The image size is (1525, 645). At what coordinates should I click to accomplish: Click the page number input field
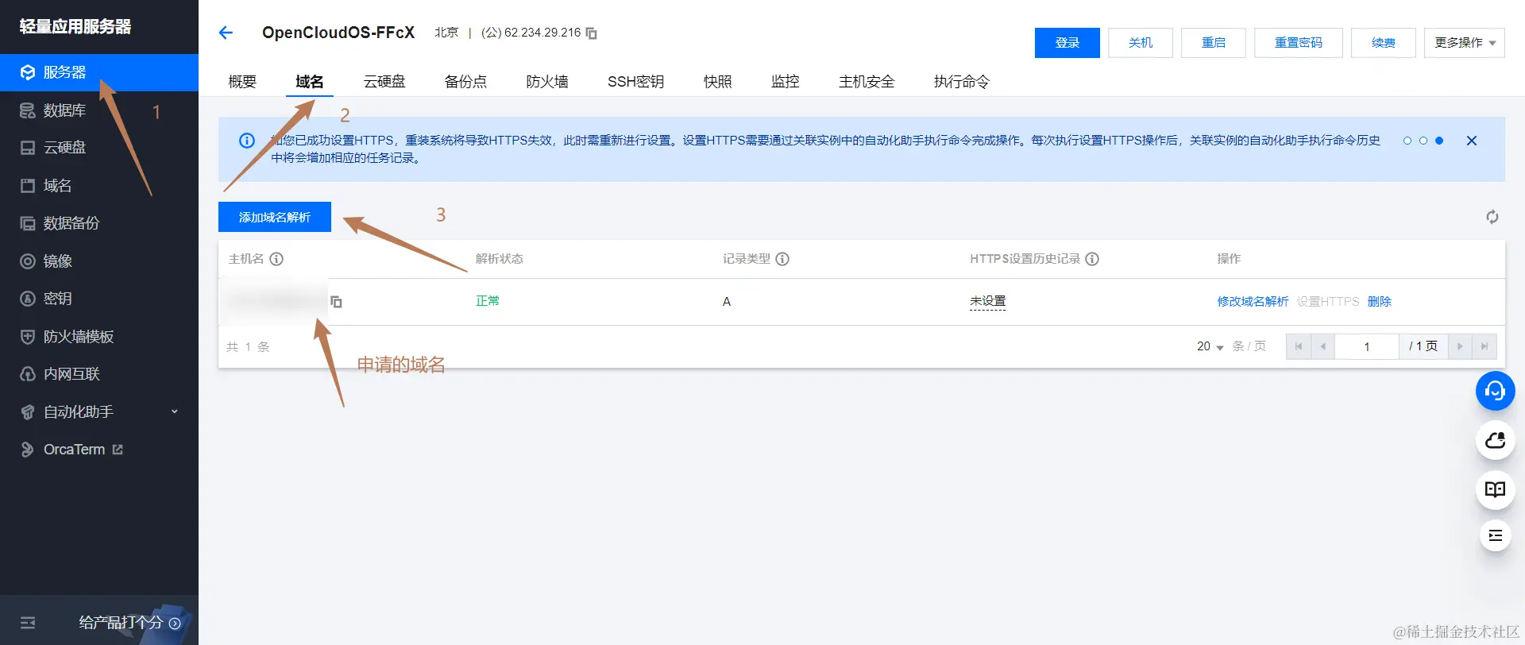pos(1367,346)
